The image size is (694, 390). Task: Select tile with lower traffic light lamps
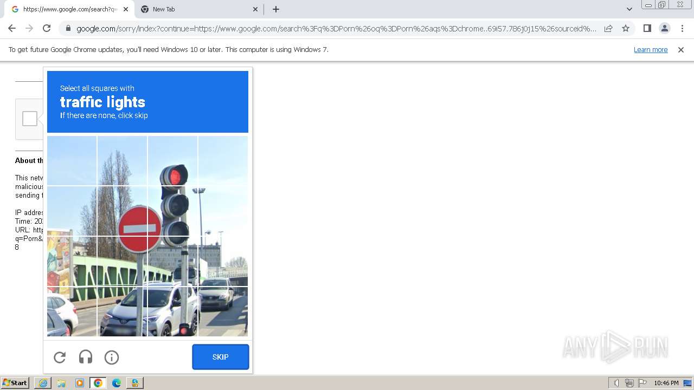point(172,211)
